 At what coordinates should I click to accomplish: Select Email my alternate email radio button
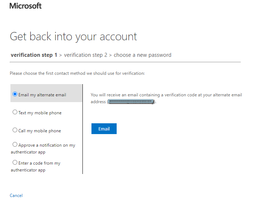[15, 94]
